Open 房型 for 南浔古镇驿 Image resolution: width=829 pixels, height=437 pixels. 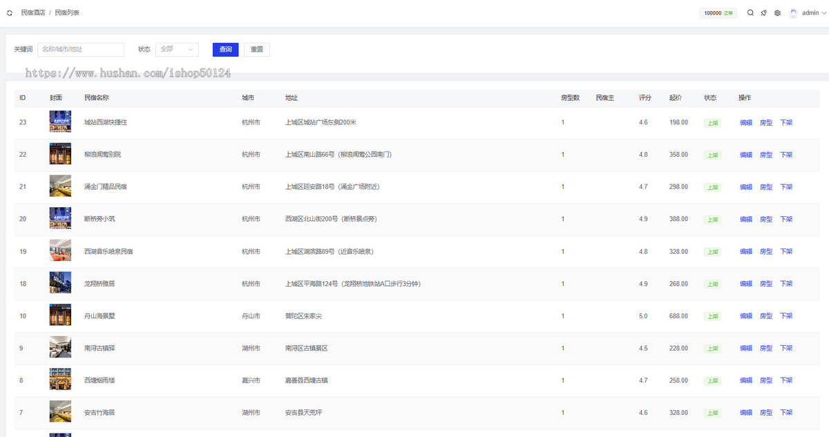pos(766,348)
